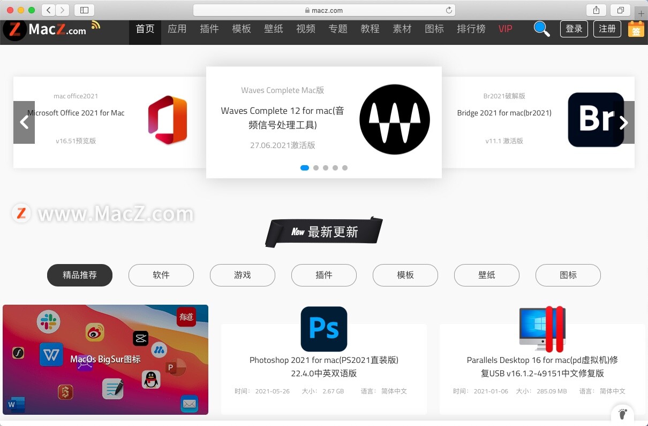This screenshot has width=648, height=426.
Task: Open the Parallels Desktop 16 title link
Action: 542,367
